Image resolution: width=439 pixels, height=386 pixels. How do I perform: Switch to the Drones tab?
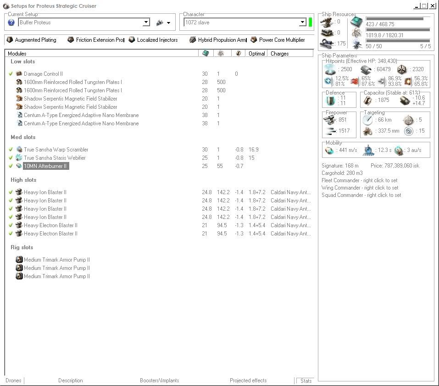tap(13, 380)
